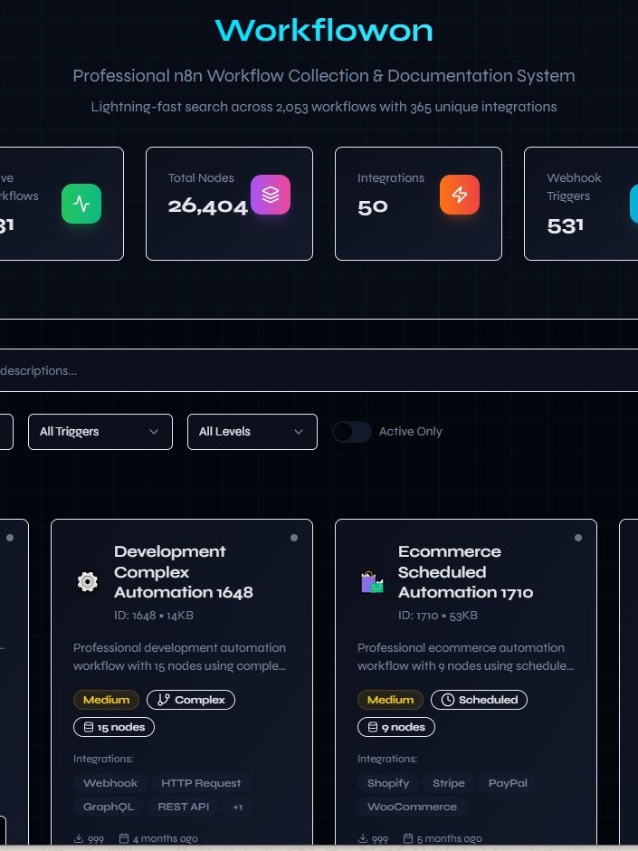Click the ID: 1648 • 14KB text
This screenshot has height=851, width=638.
(x=154, y=616)
